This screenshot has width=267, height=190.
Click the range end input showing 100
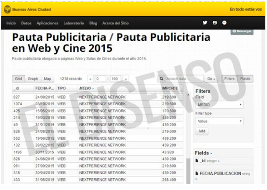click(x=116, y=79)
